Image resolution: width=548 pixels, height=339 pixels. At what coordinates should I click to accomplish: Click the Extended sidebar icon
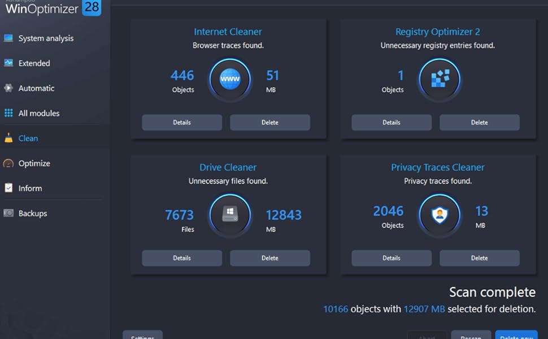click(x=8, y=63)
